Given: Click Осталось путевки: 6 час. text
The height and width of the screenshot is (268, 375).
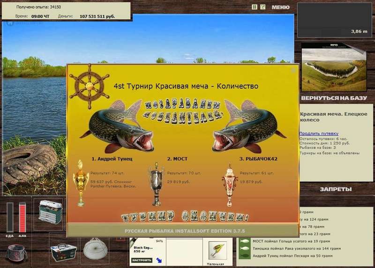Looking at the screenshot, I should point(323,138).
